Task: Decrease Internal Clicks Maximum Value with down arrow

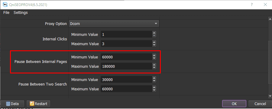Action: click(x=154, y=45)
